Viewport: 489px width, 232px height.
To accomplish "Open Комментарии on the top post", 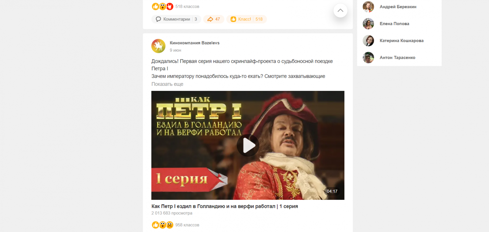I will 176,19.
